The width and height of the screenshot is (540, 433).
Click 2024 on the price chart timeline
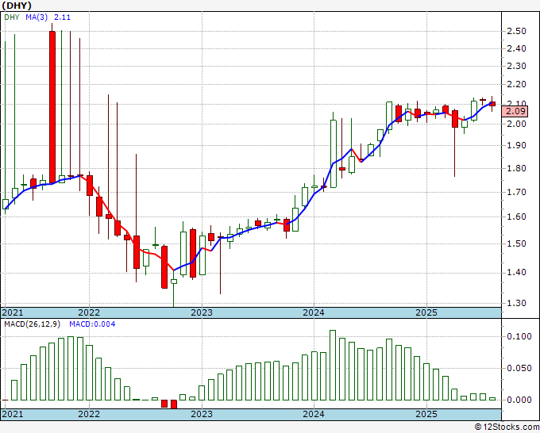click(x=314, y=312)
